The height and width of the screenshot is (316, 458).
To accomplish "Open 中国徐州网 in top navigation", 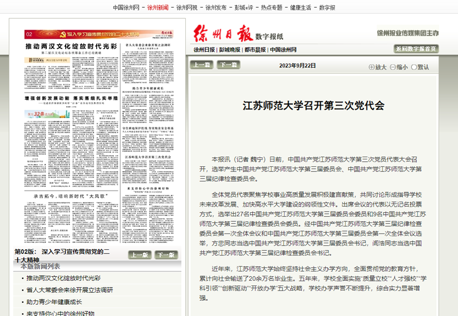I will pos(126,8).
